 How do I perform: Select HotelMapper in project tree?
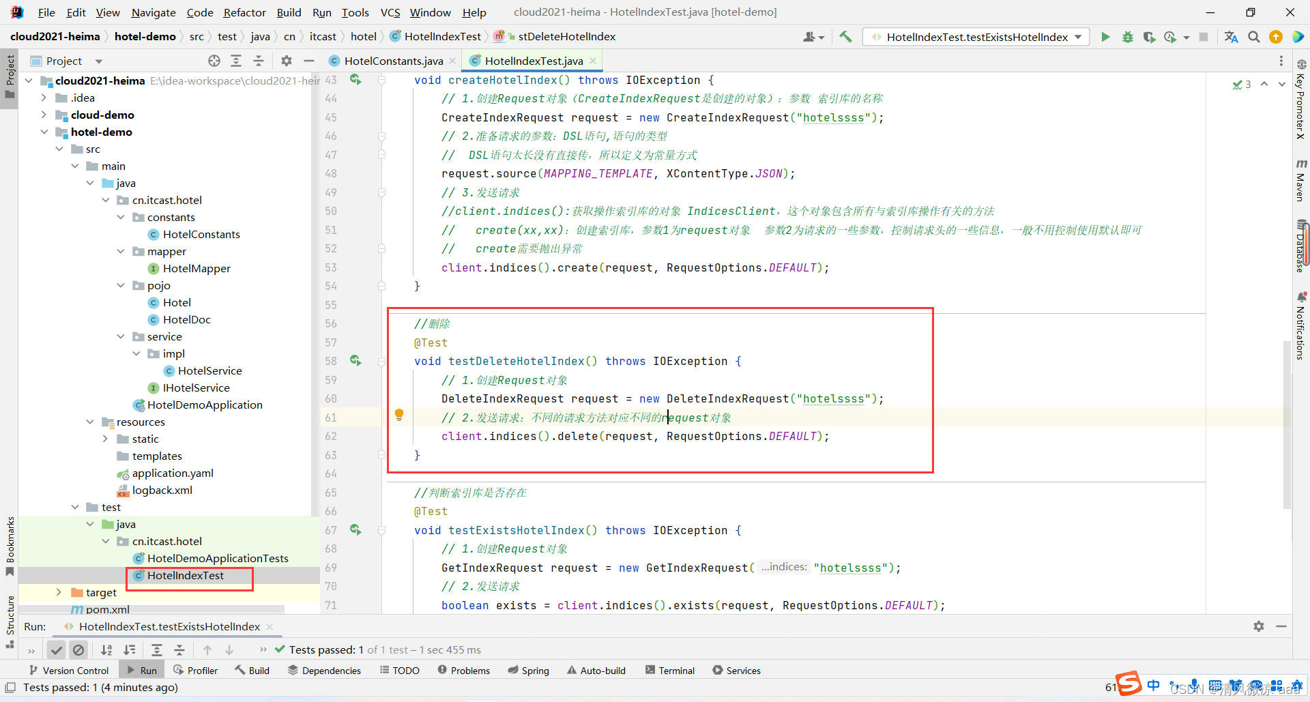[196, 268]
